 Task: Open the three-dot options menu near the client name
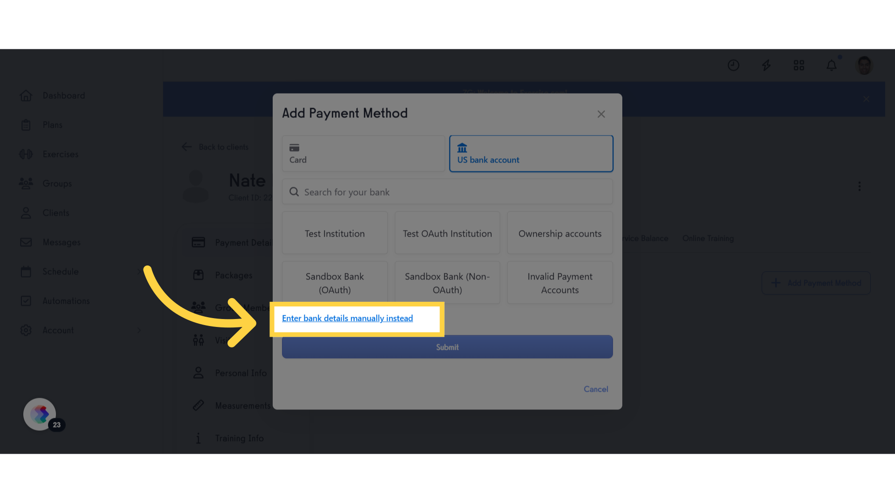[x=859, y=186]
